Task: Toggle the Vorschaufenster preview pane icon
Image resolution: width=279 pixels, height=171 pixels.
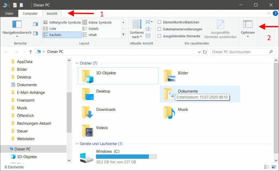Action: click(35, 24)
